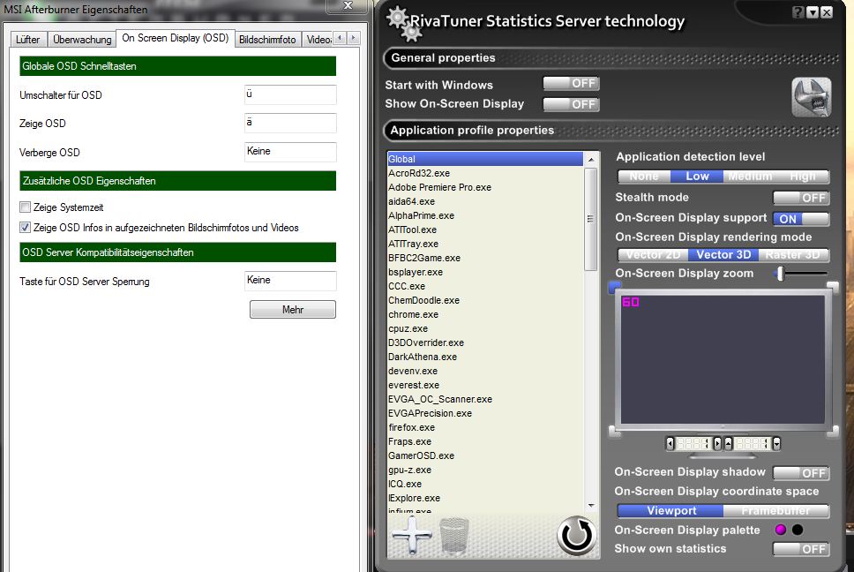Delete the selected profile using the trash bin icon
Viewport: 854px width, 572px height.
tap(453, 536)
